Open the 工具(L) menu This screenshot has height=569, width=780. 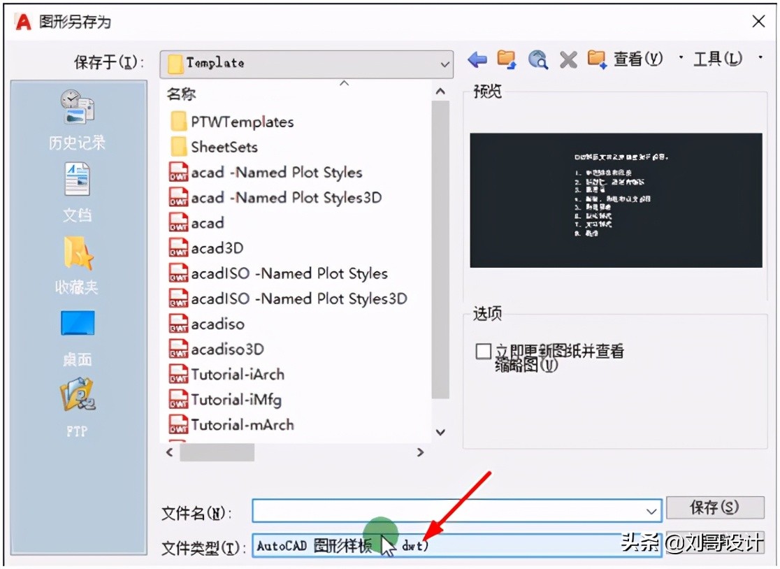[x=718, y=59]
